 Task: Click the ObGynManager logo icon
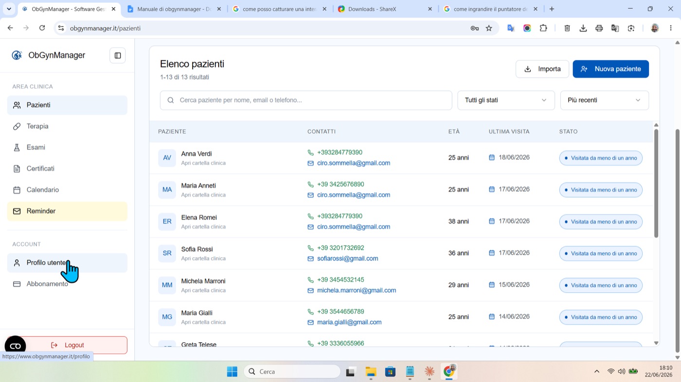(x=17, y=55)
